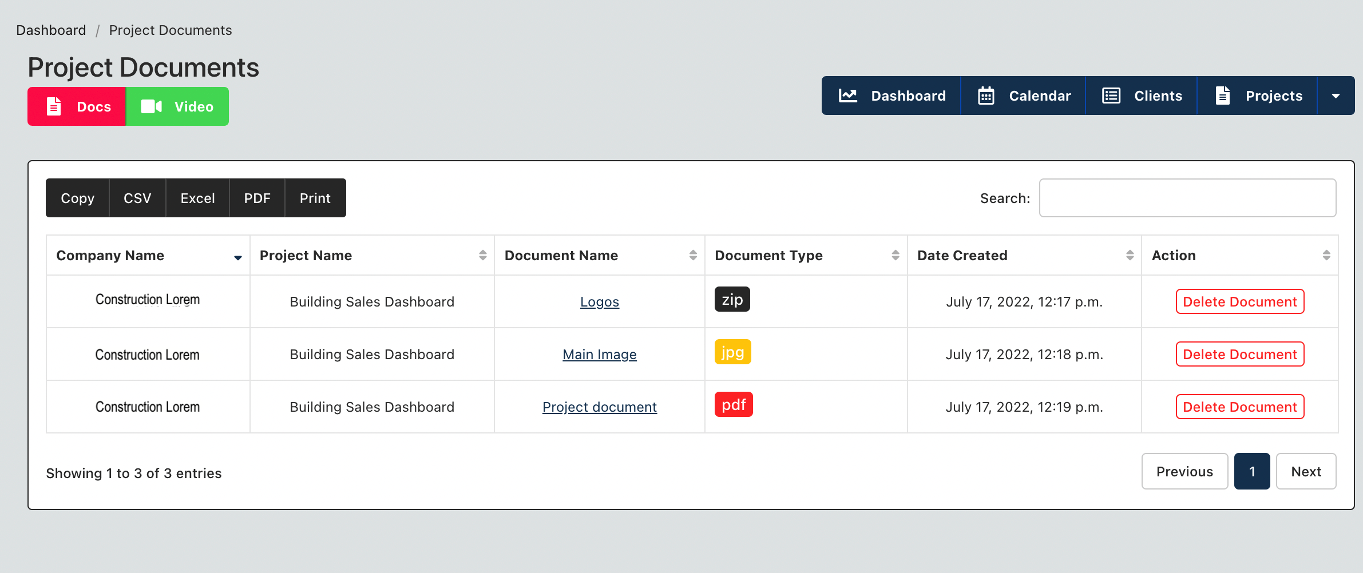
Task: Open the Projects navigation item
Action: pyautogui.click(x=1258, y=95)
